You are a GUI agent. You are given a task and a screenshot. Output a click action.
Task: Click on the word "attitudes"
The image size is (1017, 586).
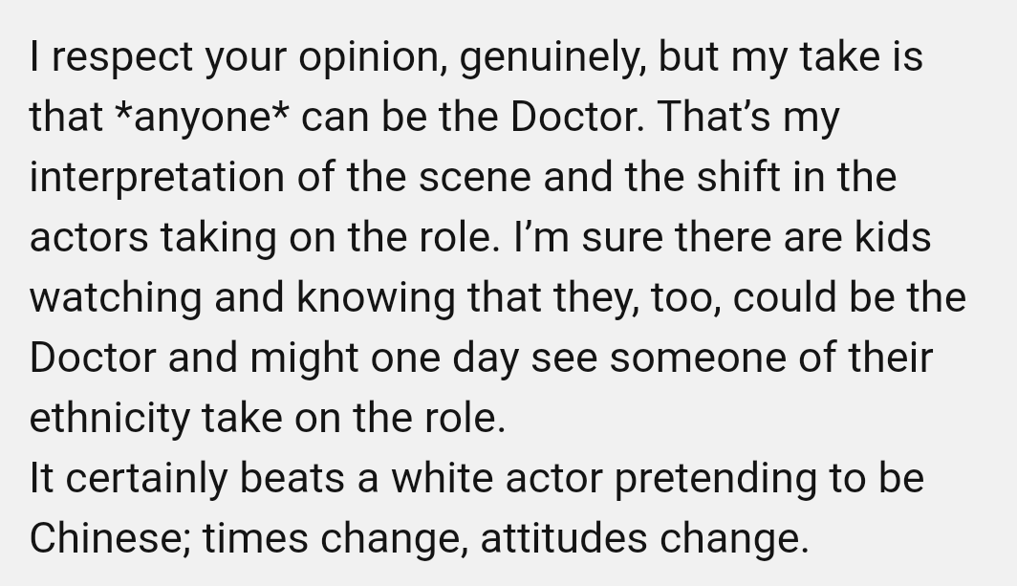pos(564,538)
